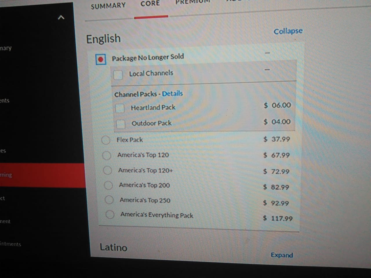This screenshot has height=278, width=371.
Task: Collapse the English packages section
Action: point(288,31)
